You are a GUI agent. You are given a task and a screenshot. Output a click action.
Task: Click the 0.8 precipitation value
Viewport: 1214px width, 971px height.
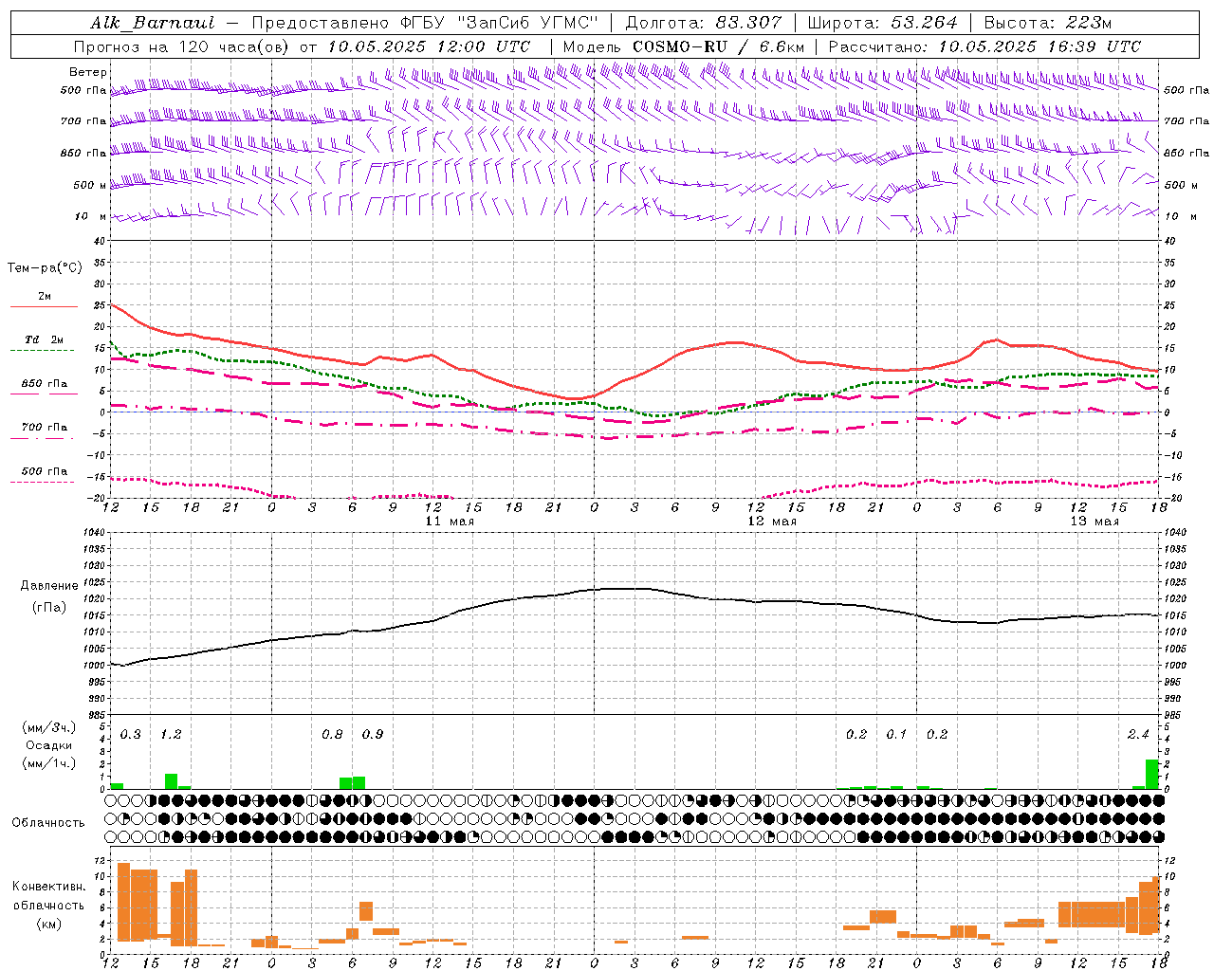[x=332, y=735]
